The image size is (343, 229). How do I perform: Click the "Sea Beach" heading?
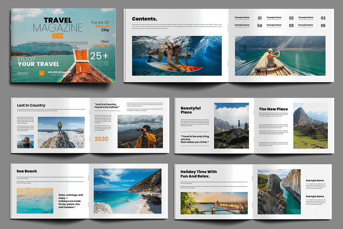[27, 171]
